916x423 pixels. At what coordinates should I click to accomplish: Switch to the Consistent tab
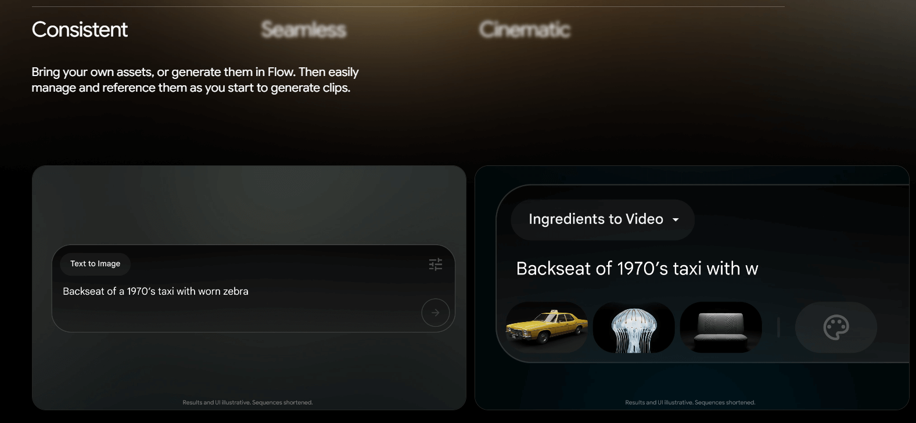(80, 30)
